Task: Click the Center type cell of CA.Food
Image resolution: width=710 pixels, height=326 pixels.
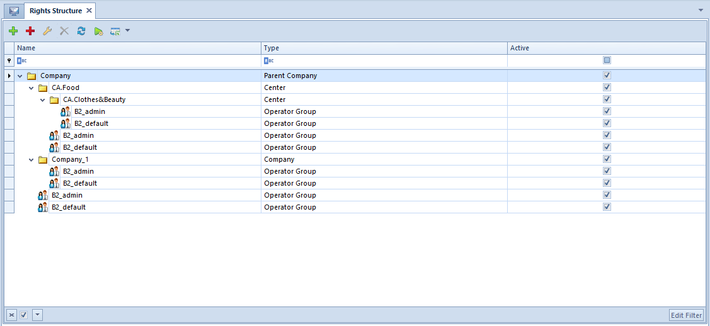Action: point(384,87)
